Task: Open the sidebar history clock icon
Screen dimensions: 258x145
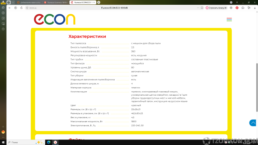Action: pyautogui.click(x=3, y=29)
